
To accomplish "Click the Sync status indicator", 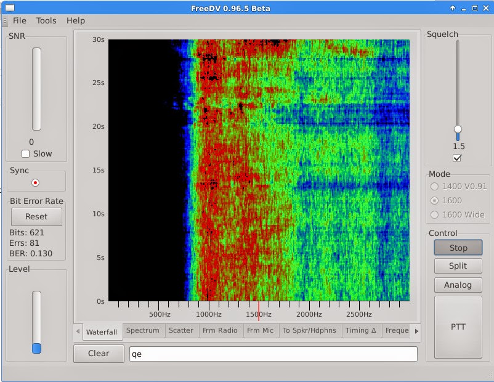I will [x=36, y=181].
